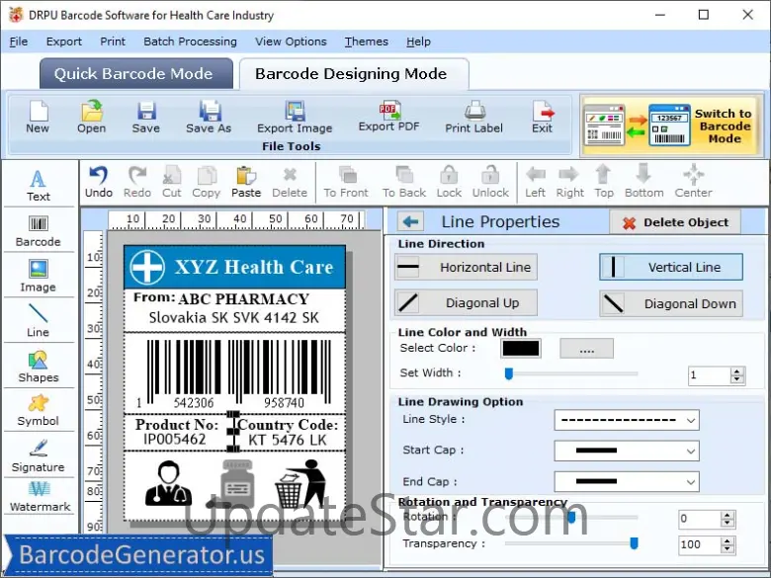This screenshot has width=771, height=578.
Task: Select the Watermark tool in sidebar
Action: 40,496
